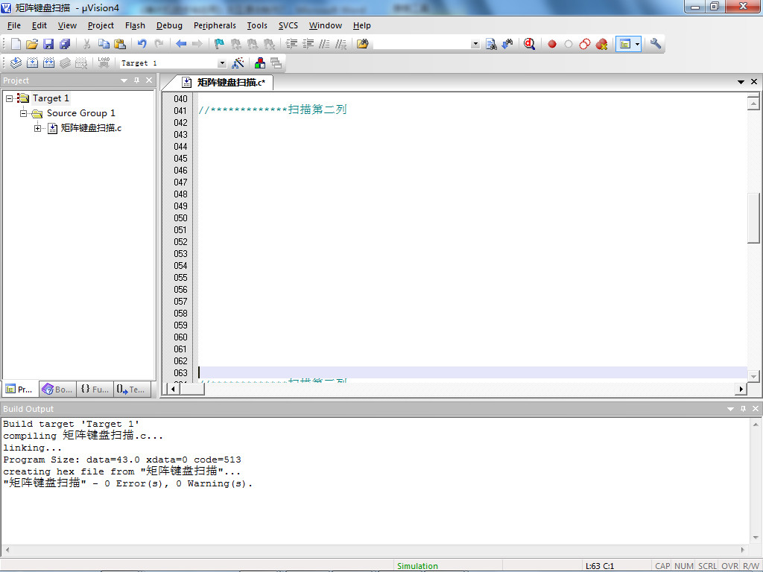Toggle a bookmark on the current line

[220, 44]
